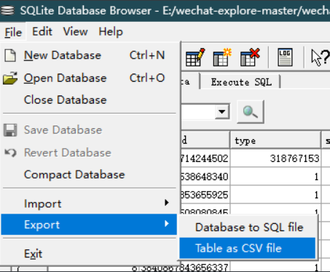Click the SQLite Database Browser title icon

click(x=8, y=10)
